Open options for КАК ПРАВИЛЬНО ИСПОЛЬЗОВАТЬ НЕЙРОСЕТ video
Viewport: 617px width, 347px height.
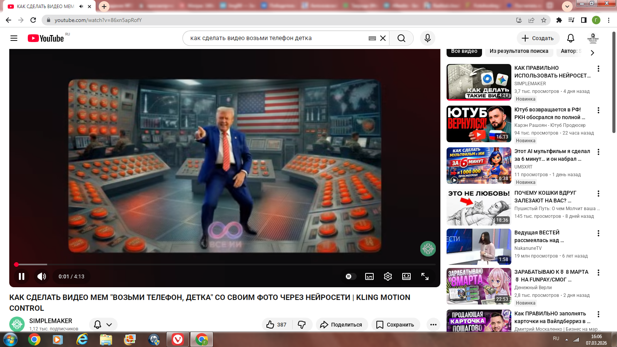pos(598,69)
